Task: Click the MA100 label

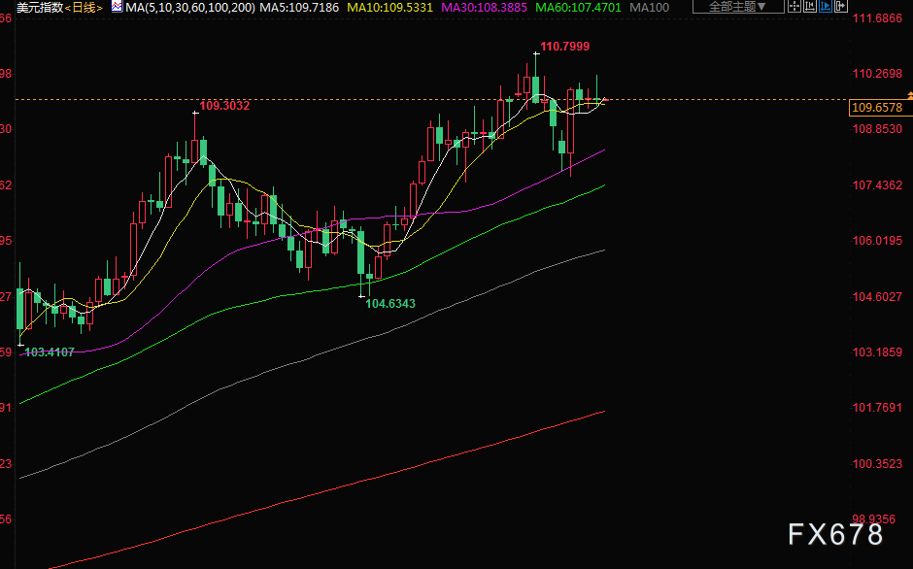Action: tap(649, 8)
